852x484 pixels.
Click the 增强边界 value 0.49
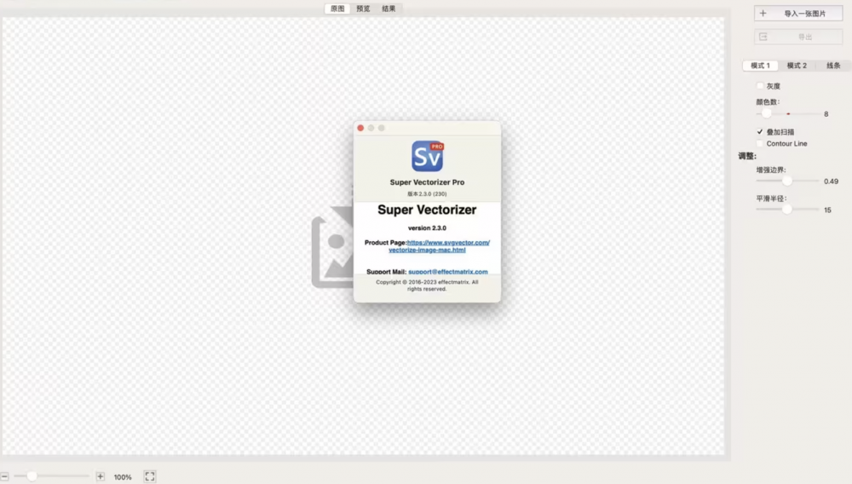pyautogui.click(x=831, y=181)
